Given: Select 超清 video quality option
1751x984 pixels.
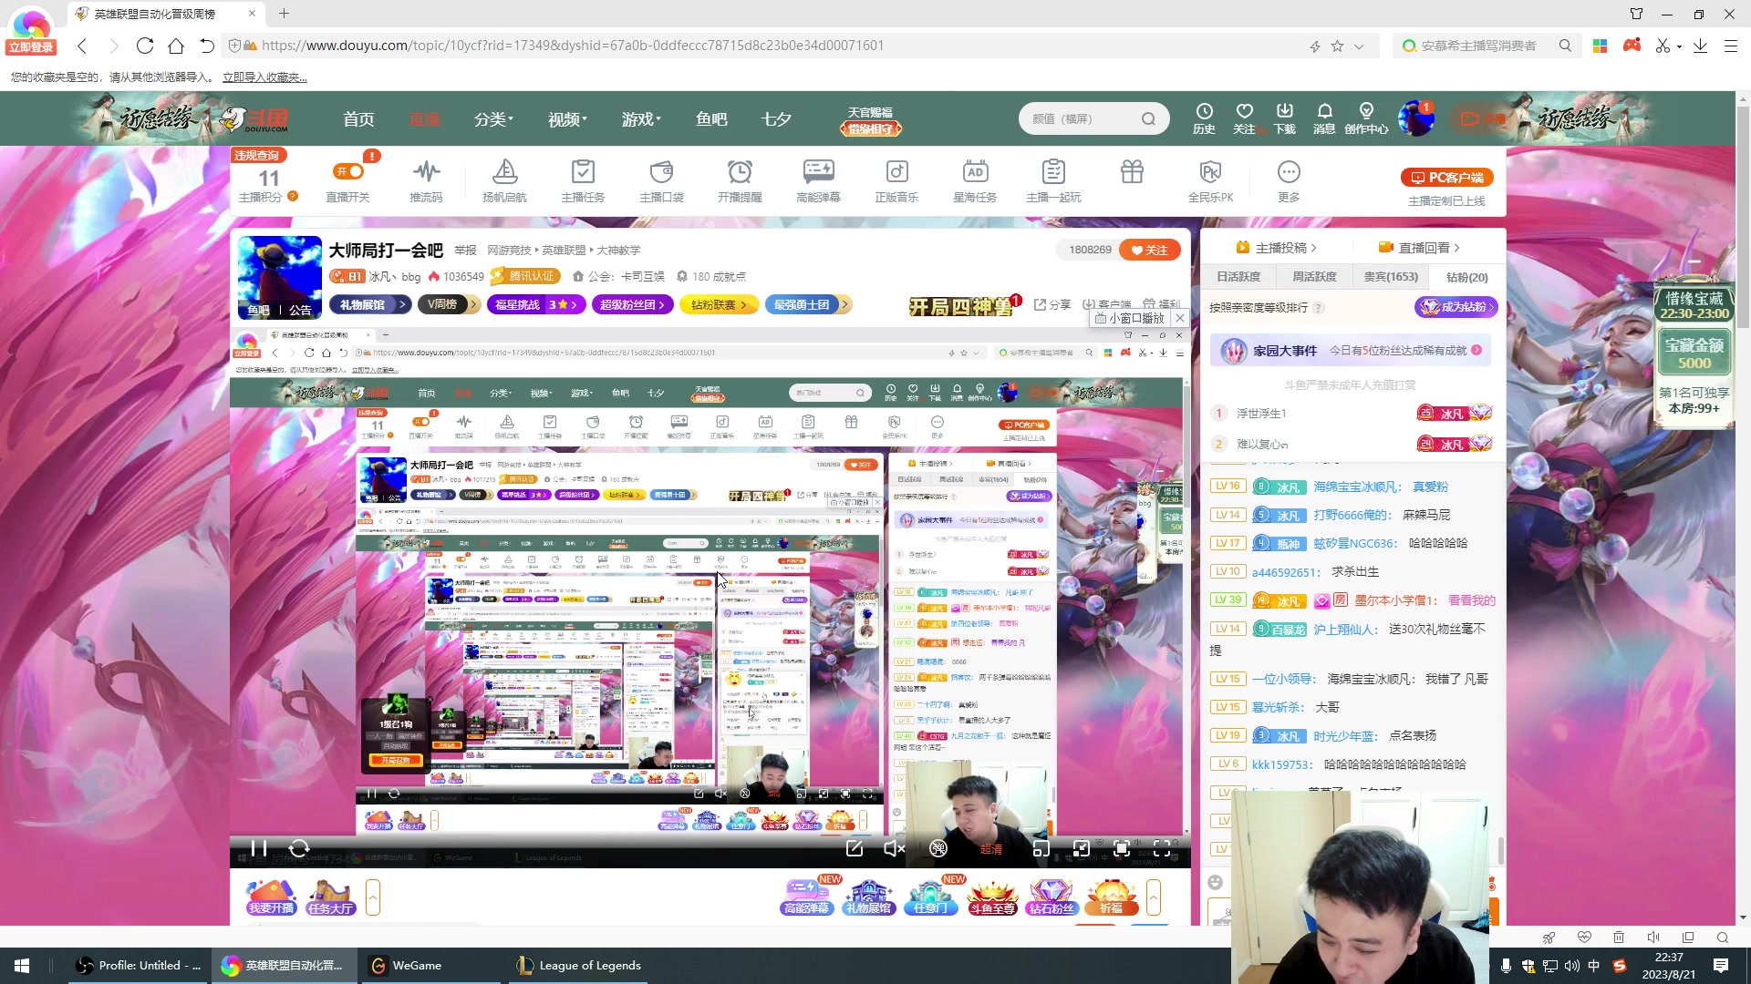Looking at the screenshot, I should [990, 849].
